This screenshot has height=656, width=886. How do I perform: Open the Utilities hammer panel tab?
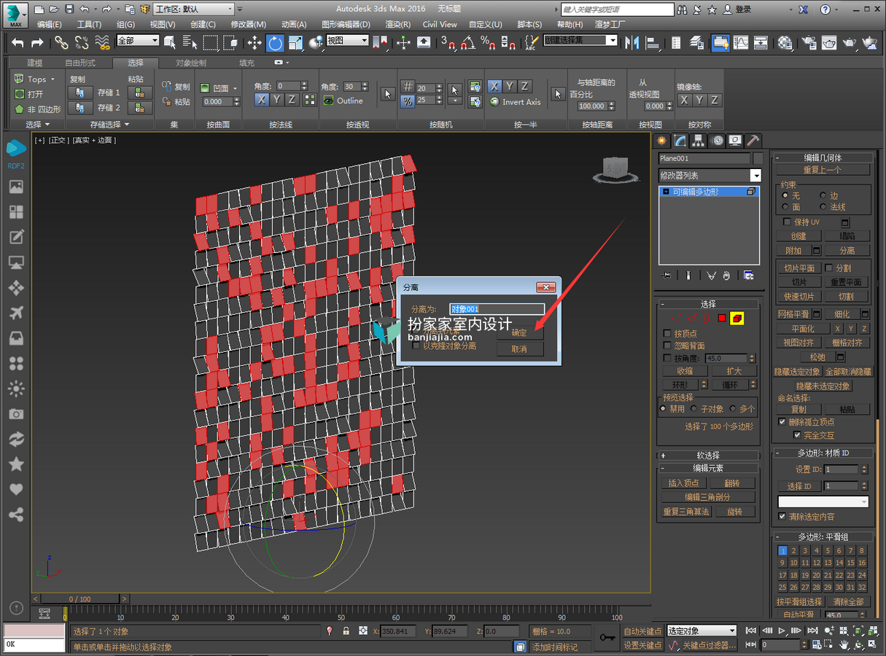tap(753, 141)
